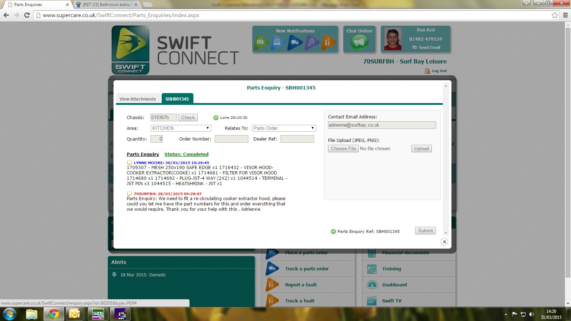Open the Windows Start menu
571x321 pixels.
click(9, 314)
